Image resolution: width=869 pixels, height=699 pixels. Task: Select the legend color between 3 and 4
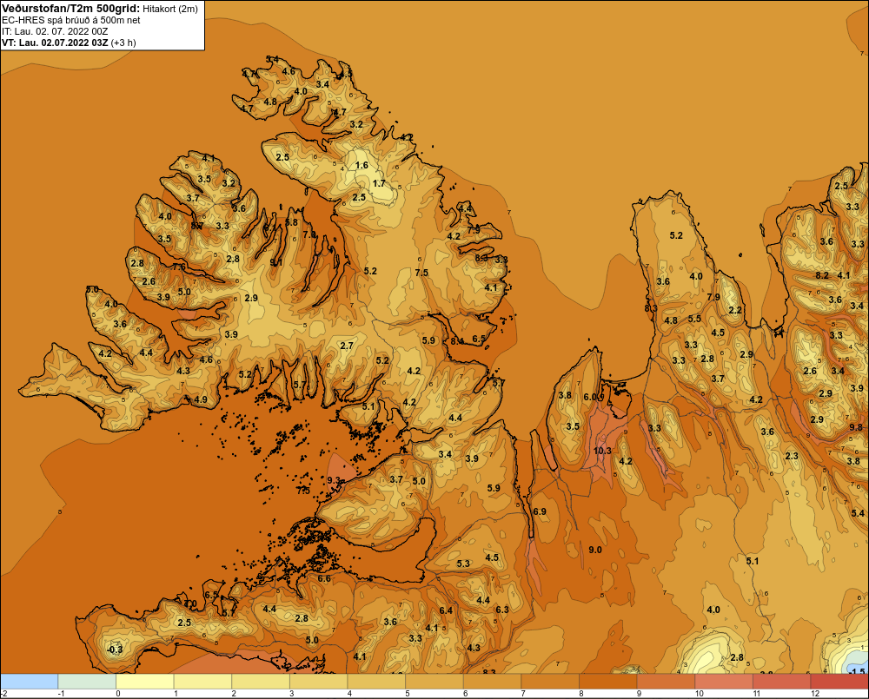point(319,681)
